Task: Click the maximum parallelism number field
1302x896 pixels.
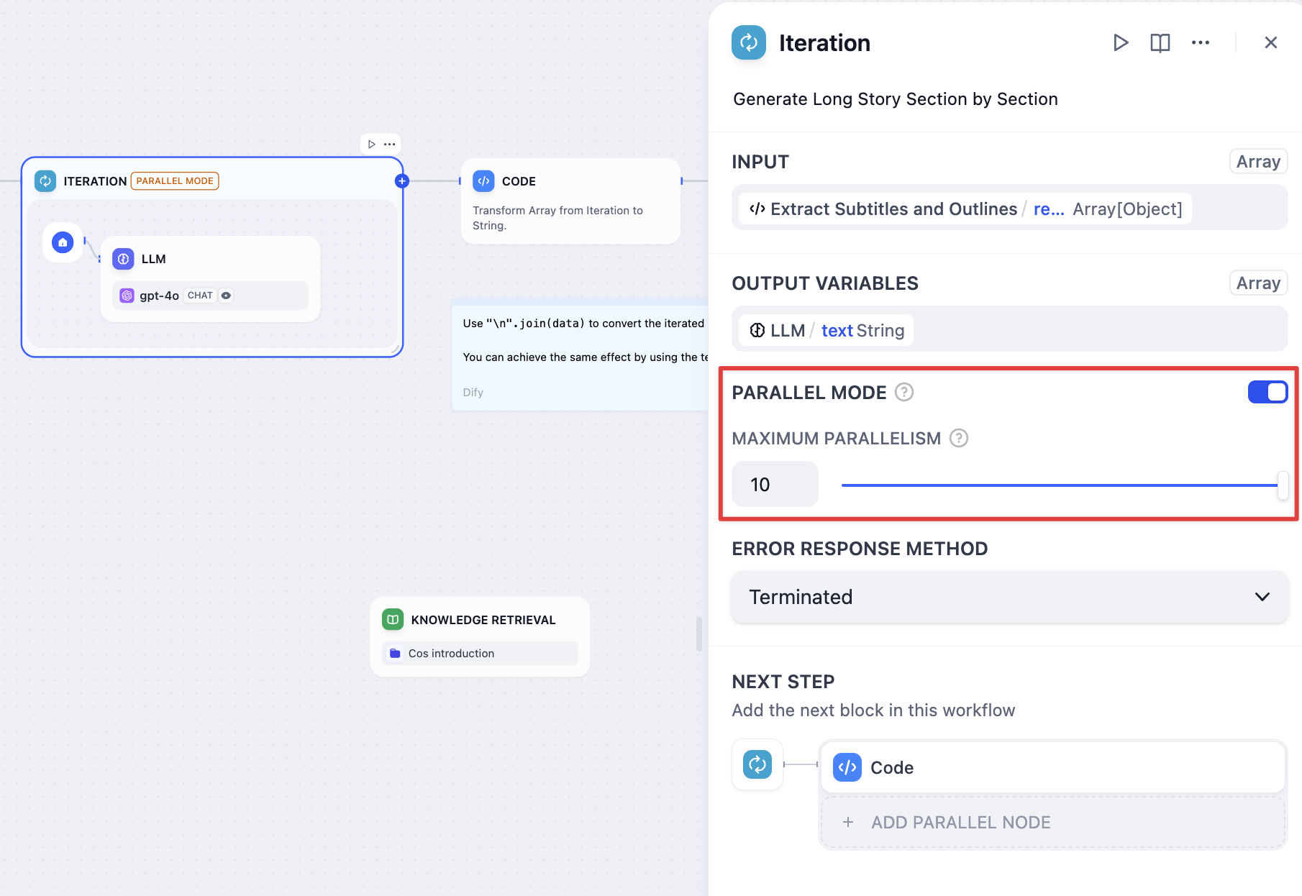Action: point(774,485)
